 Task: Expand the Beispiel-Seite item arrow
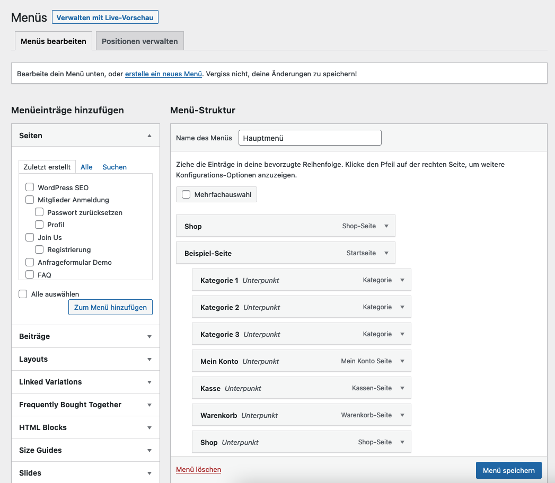pyautogui.click(x=386, y=253)
